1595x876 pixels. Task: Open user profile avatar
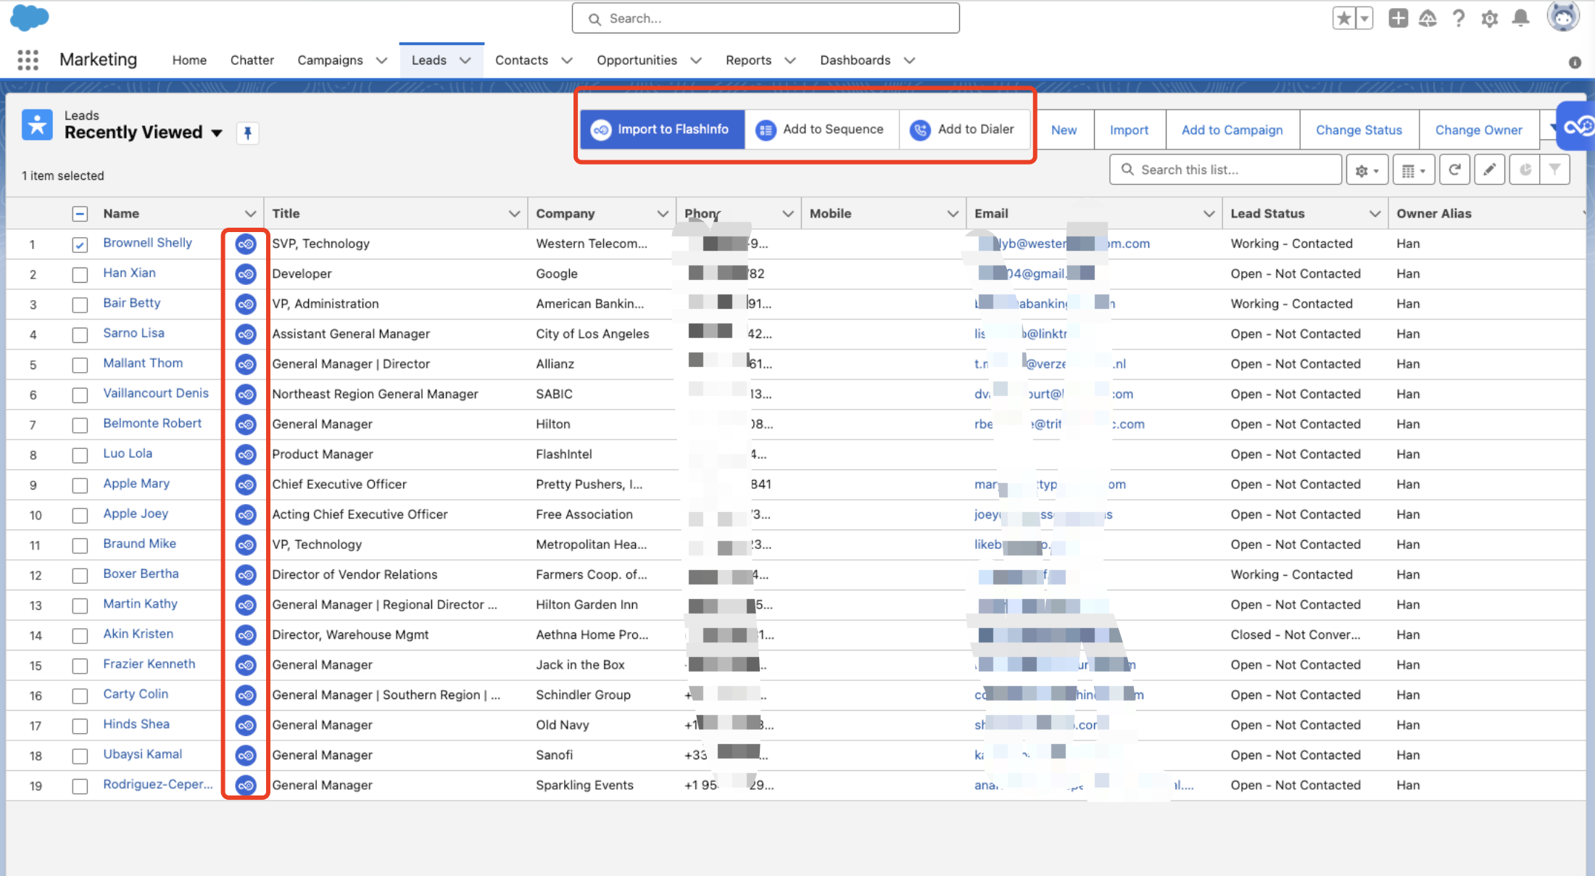[x=1562, y=17]
